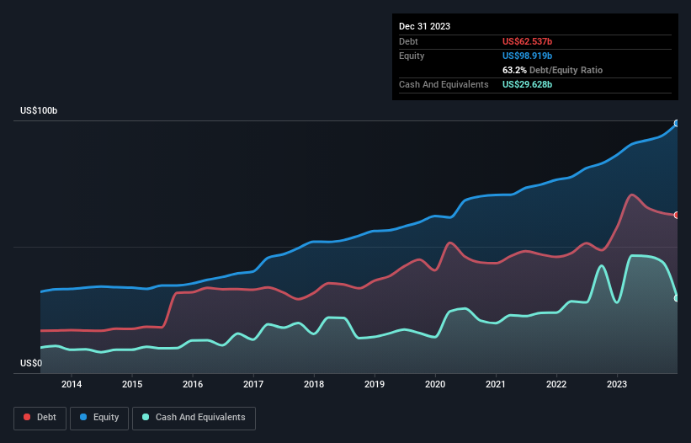691x443 pixels.
Task: Click the US$98.919b equity value
Action: pyautogui.click(x=527, y=56)
